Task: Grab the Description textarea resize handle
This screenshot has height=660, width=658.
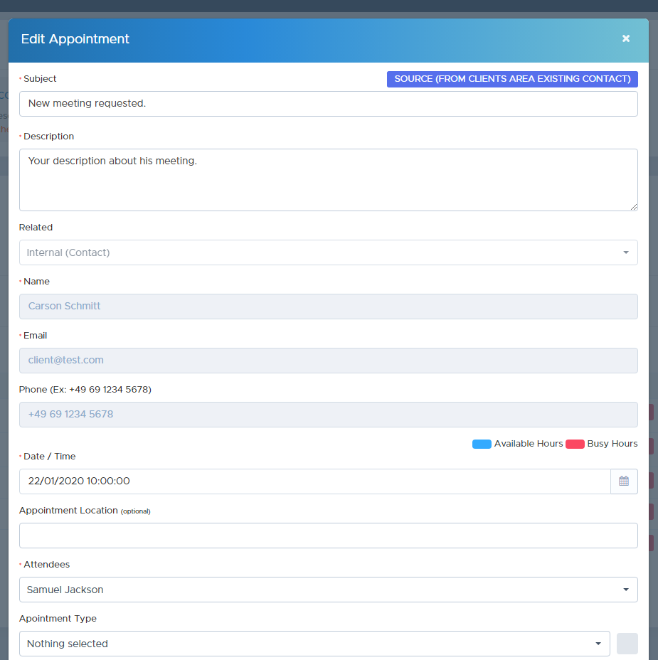Action: point(633,206)
